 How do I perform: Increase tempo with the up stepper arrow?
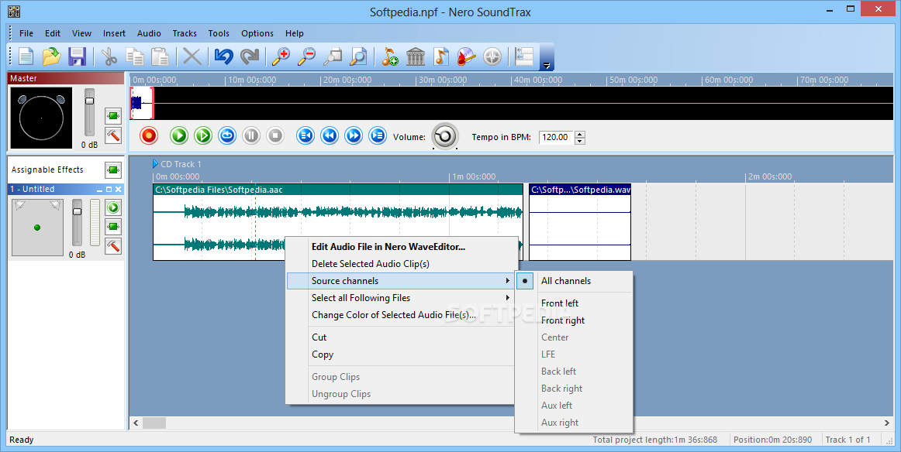tap(580, 134)
